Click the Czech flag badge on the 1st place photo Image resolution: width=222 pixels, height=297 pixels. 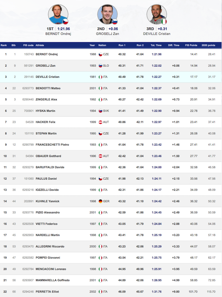[65, 22]
